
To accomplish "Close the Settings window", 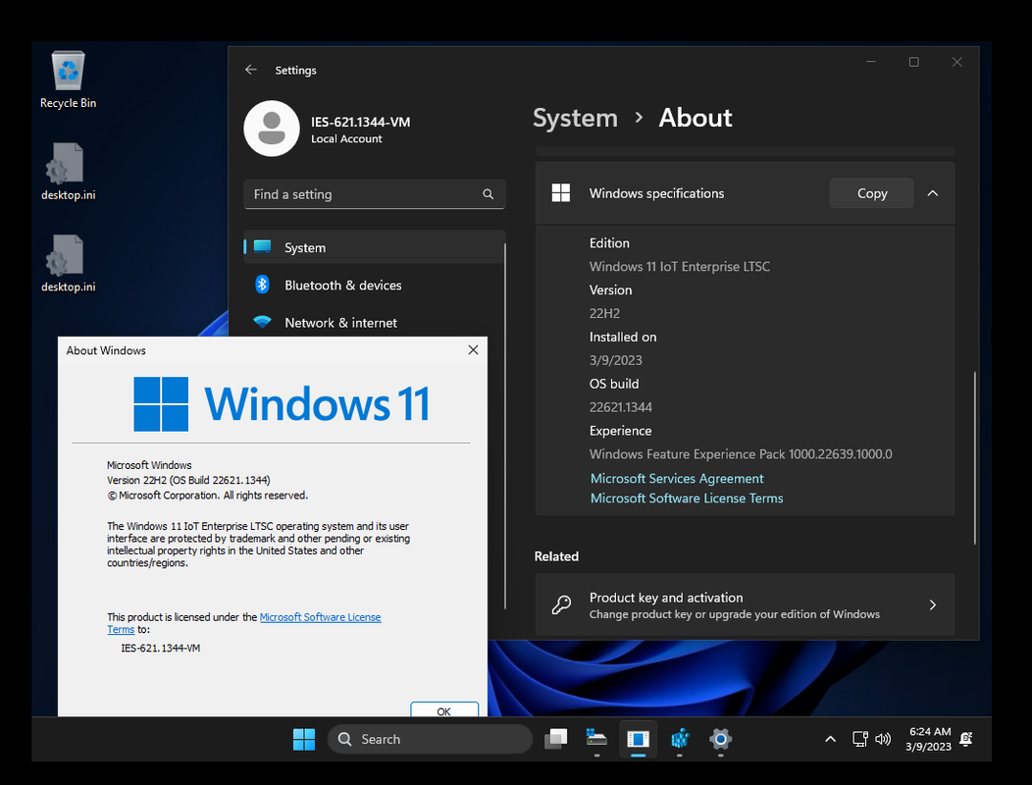I will (x=956, y=61).
